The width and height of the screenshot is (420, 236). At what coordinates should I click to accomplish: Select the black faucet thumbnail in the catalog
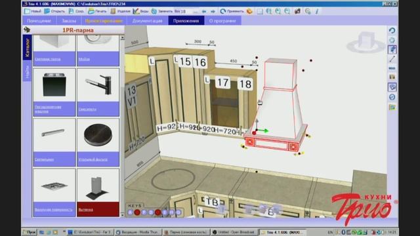point(98,85)
